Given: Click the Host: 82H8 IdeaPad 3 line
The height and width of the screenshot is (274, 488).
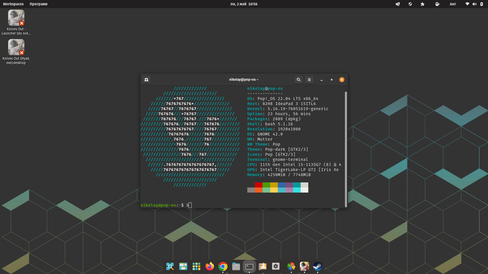Looking at the screenshot, I should click(281, 104).
